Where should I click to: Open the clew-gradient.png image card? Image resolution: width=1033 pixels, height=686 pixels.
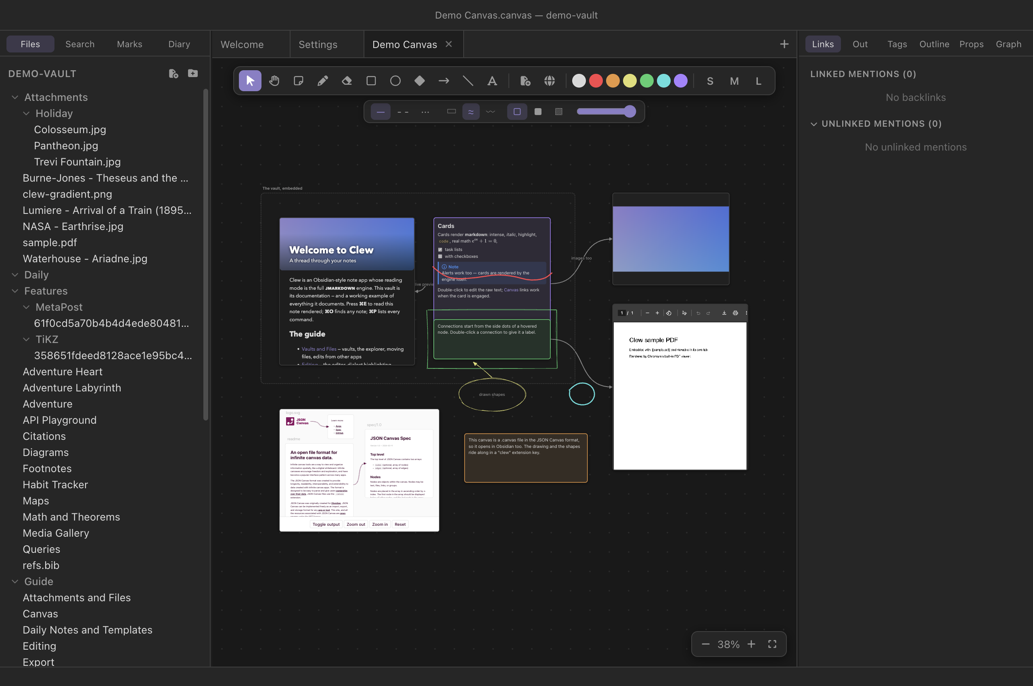[x=671, y=239]
